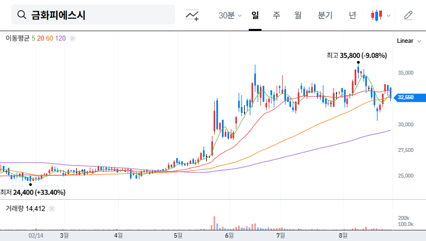Click the 27,500 price axis label
The image size is (426, 241).
405,150
